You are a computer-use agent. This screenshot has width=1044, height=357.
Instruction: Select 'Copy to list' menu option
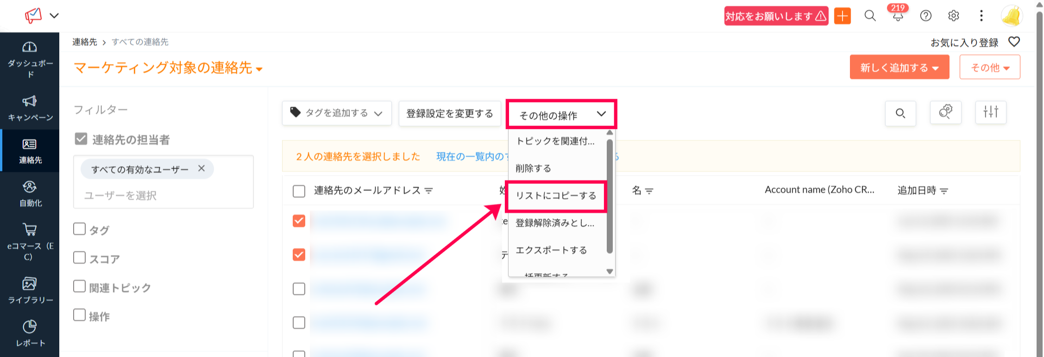(556, 196)
